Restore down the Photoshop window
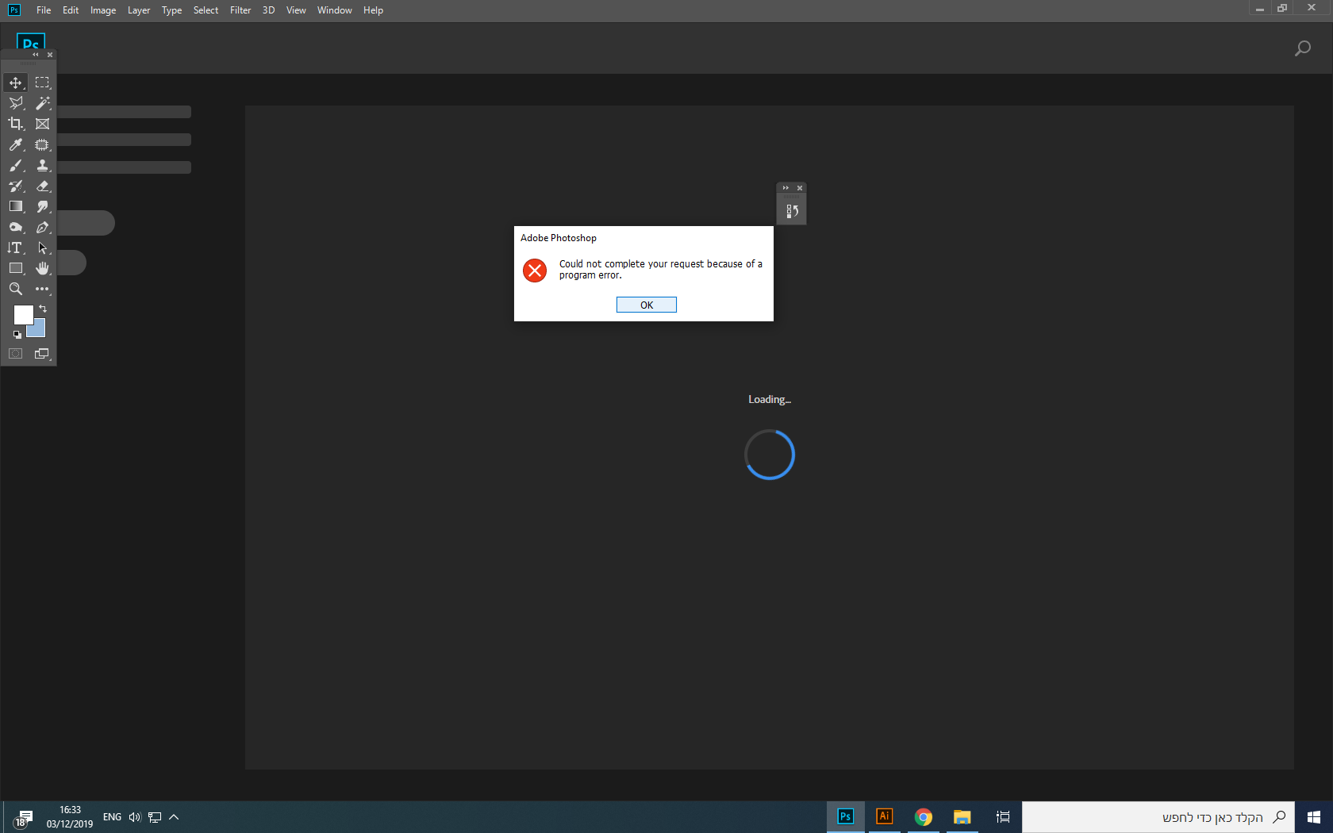Image resolution: width=1333 pixels, height=833 pixels. 1281,8
